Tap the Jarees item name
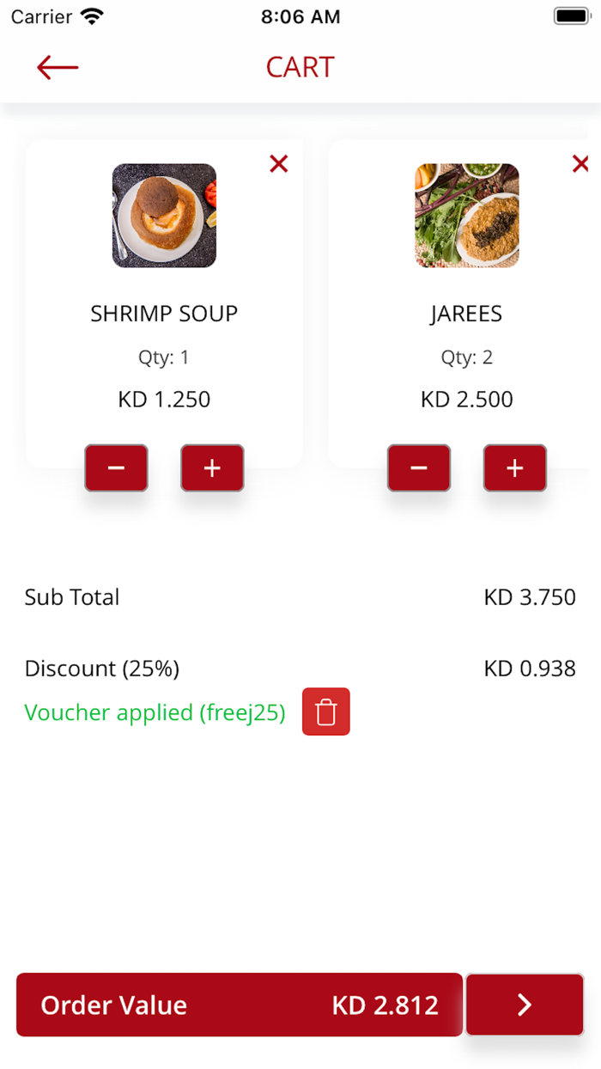The width and height of the screenshot is (601, 1069). 466,314
